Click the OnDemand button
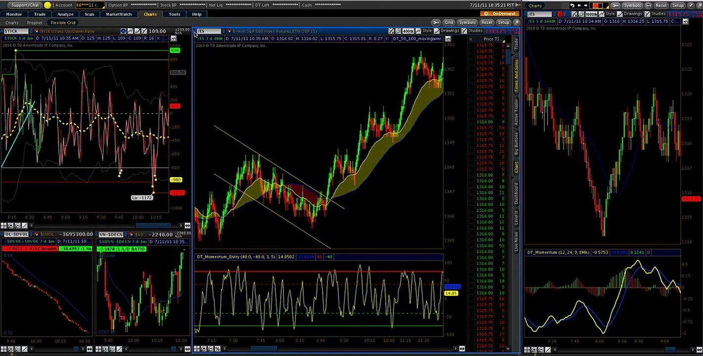703x356 pixels. point(500,13)
